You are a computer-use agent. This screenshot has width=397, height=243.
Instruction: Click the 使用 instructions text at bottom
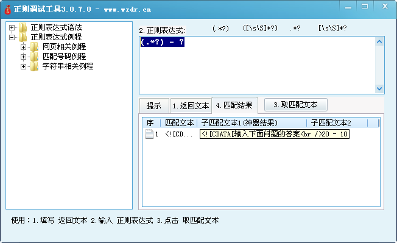tap(114, 220)
